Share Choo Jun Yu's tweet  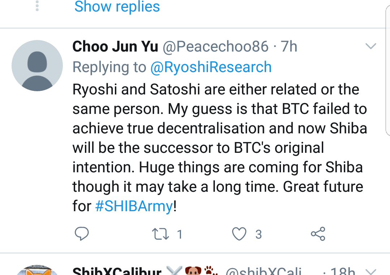click(318, 234)
